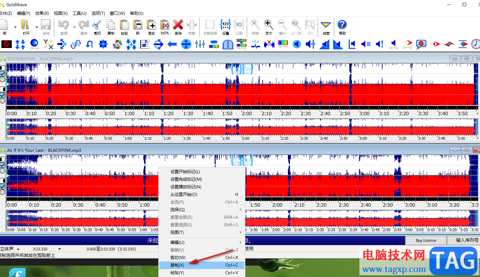Click the silence reduction red-X waveform icon
This screenshot has height=277, width=480.
point(269,44)
